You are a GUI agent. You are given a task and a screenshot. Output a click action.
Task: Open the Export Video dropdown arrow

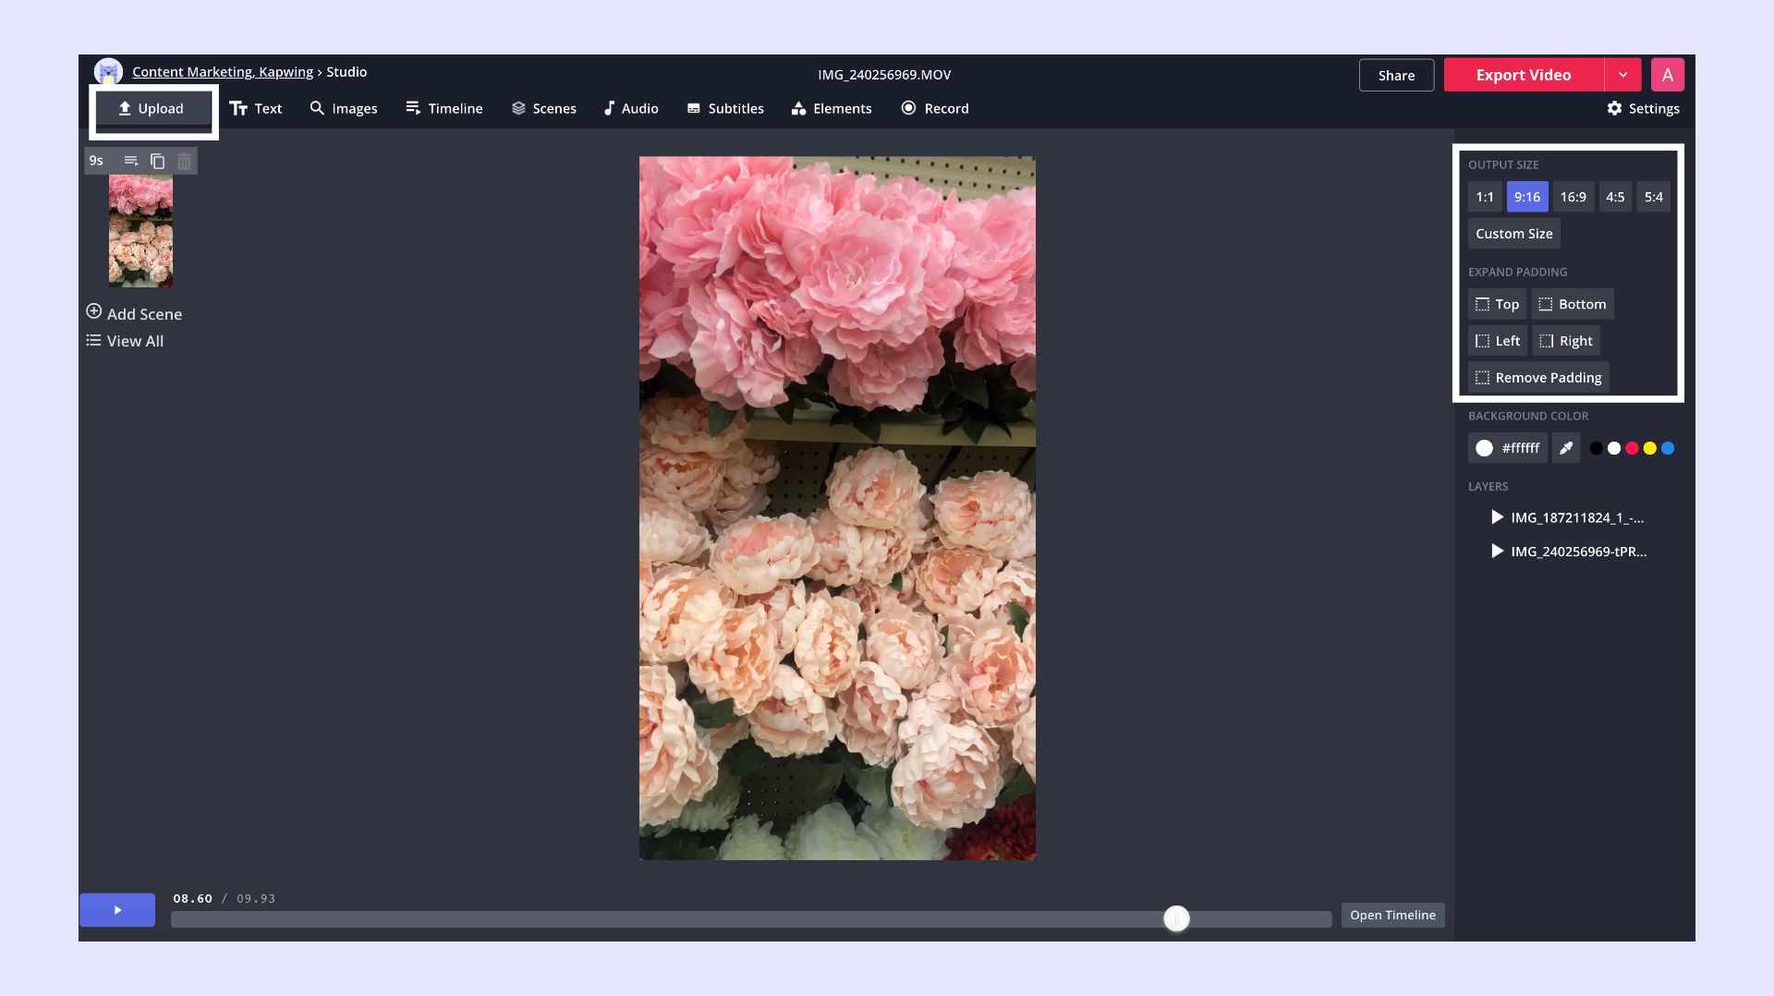pos(1622,75)
